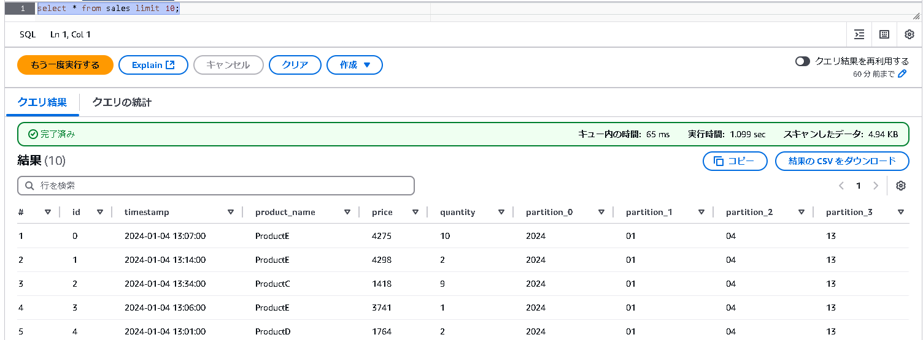
Task: Focus the 行を検索 search field
Action: point(216,186)
